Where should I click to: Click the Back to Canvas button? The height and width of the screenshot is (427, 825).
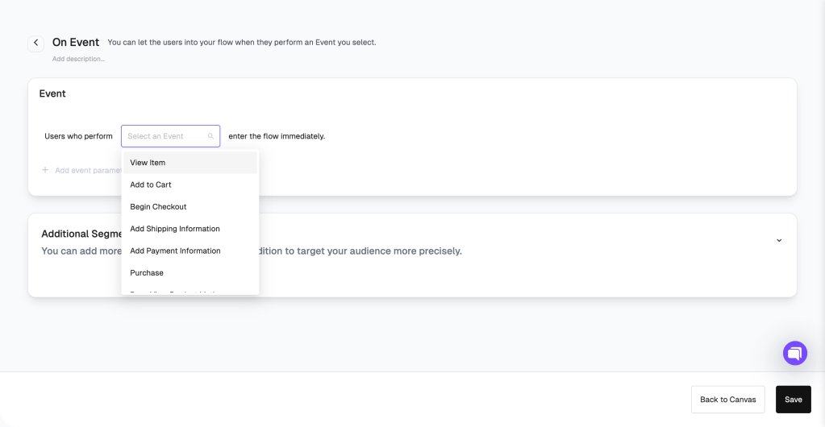(727, 400)
